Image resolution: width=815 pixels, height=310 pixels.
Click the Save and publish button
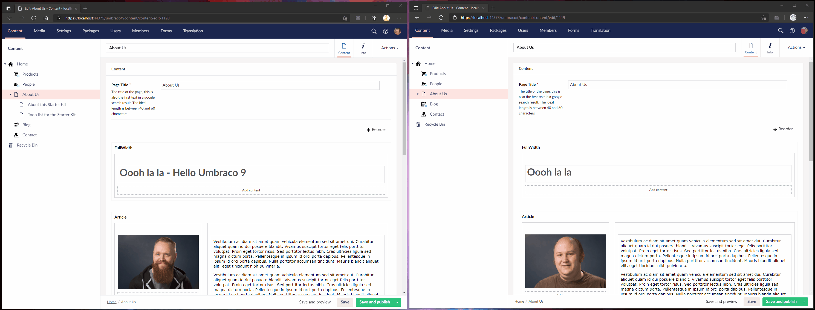coord(375,302)
